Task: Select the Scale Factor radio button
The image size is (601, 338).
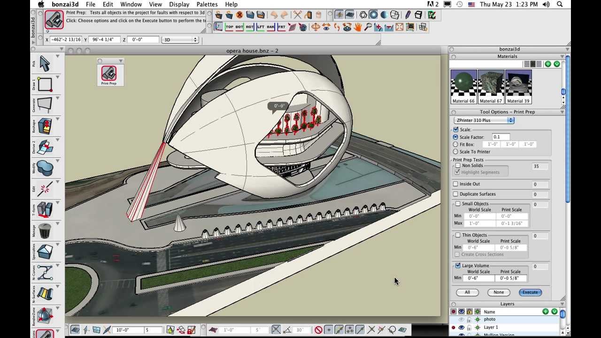Action: click(455, 137)
